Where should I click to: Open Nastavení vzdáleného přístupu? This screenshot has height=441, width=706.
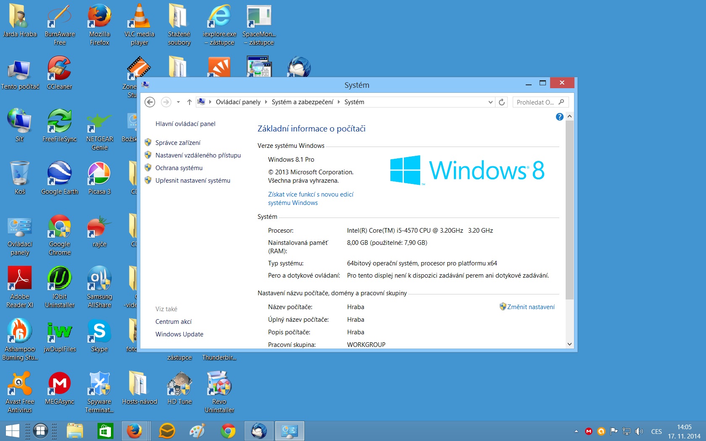(198, 155)
